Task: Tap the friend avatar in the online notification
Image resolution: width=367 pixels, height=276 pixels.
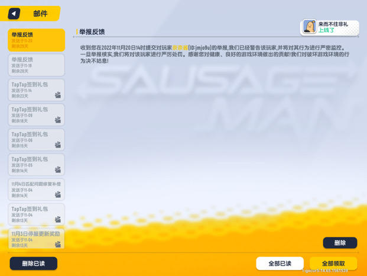Action: pyautogui.click(x=310, y=27)
